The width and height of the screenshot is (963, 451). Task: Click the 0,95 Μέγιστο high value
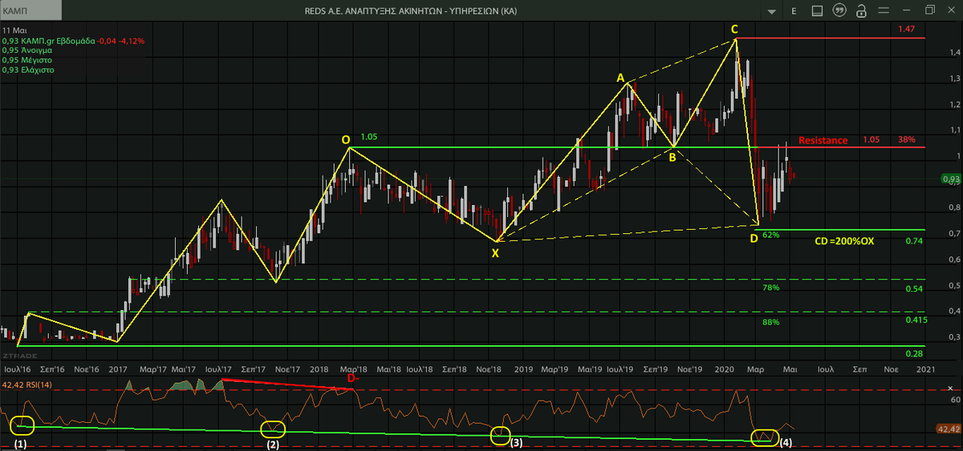coord(26,60)
